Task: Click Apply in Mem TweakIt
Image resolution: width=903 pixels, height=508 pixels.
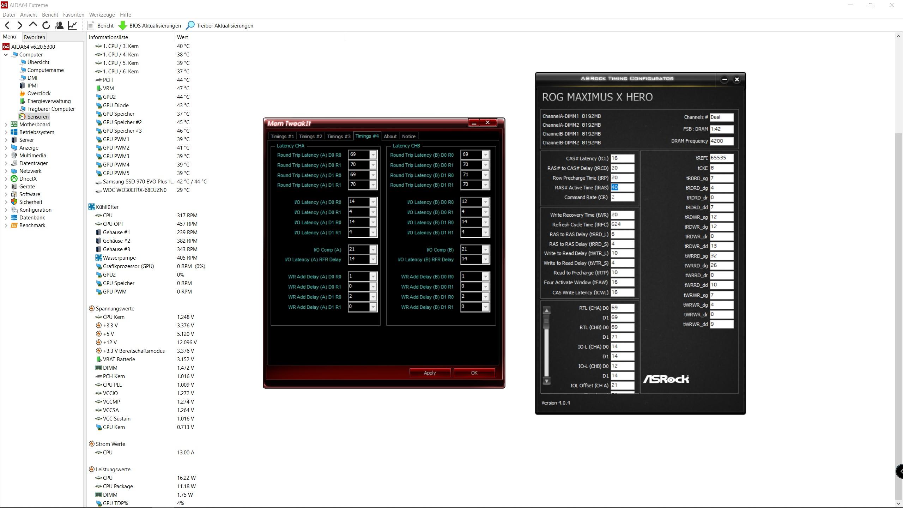Action: pos(430,373)
